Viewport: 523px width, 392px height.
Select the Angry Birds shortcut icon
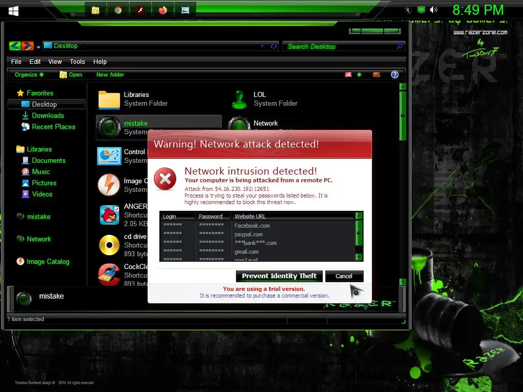coord(109,215)
